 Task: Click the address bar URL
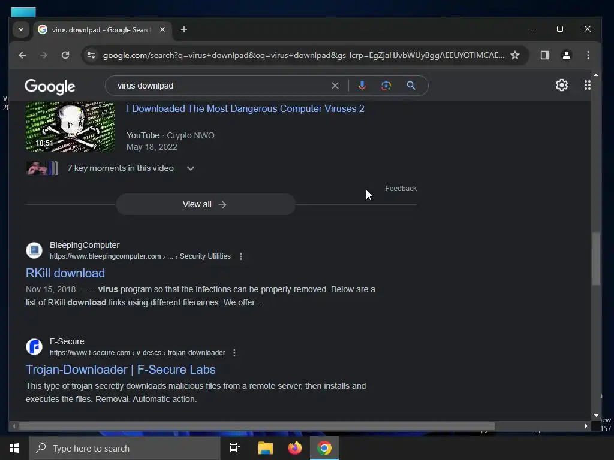(x=303, y=55)
